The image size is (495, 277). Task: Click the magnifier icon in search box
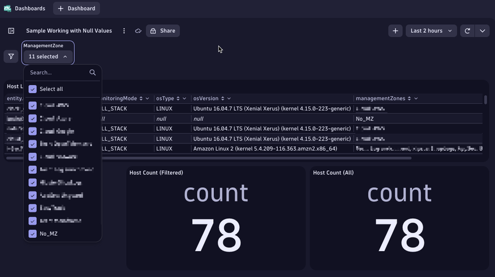click(93, 72)
